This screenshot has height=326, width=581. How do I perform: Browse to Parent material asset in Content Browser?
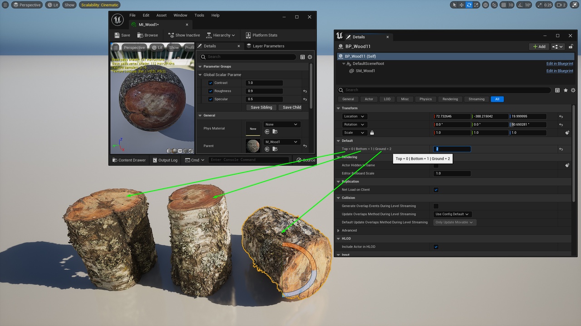[275, 149]
